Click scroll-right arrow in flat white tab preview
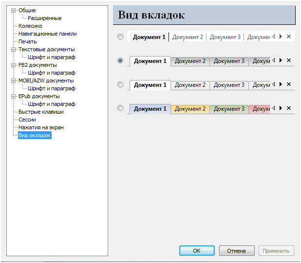The image size is (301, 263). (x=281, y=84)
